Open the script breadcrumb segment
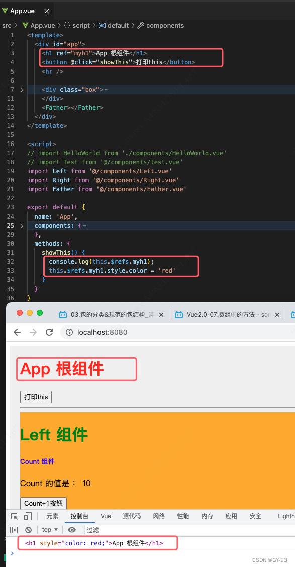 pos(77,25)
